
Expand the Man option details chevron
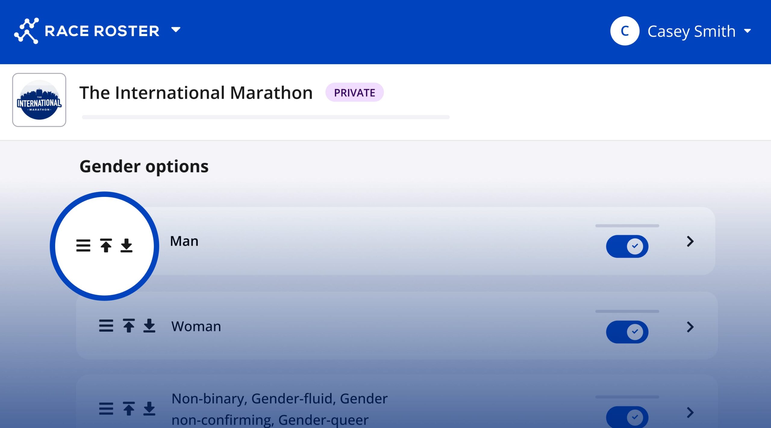690,241
